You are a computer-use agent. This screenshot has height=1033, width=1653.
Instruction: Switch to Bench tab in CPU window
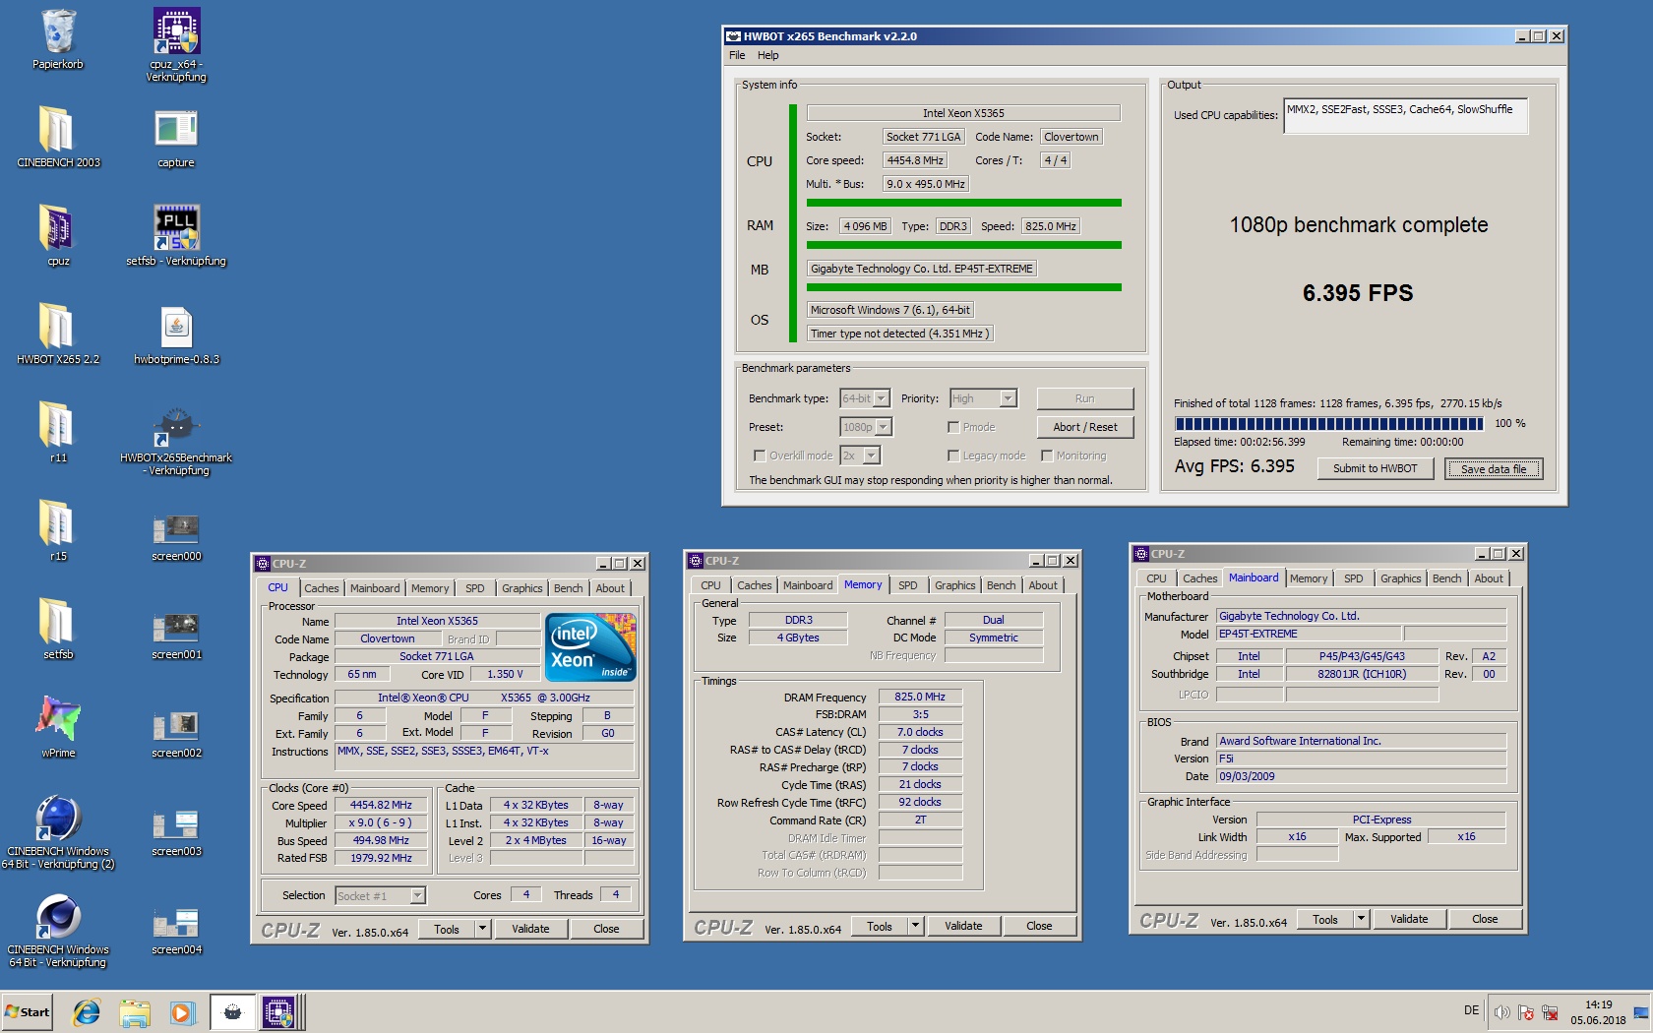point(569,588)
